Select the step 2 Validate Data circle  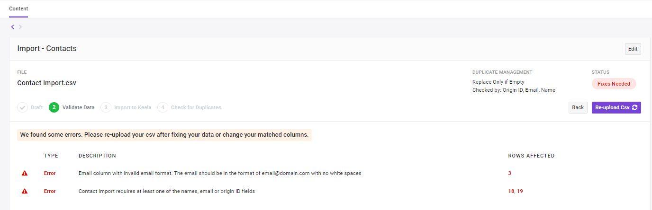54,107
